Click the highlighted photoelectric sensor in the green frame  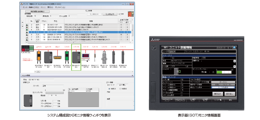click(76, 58)
